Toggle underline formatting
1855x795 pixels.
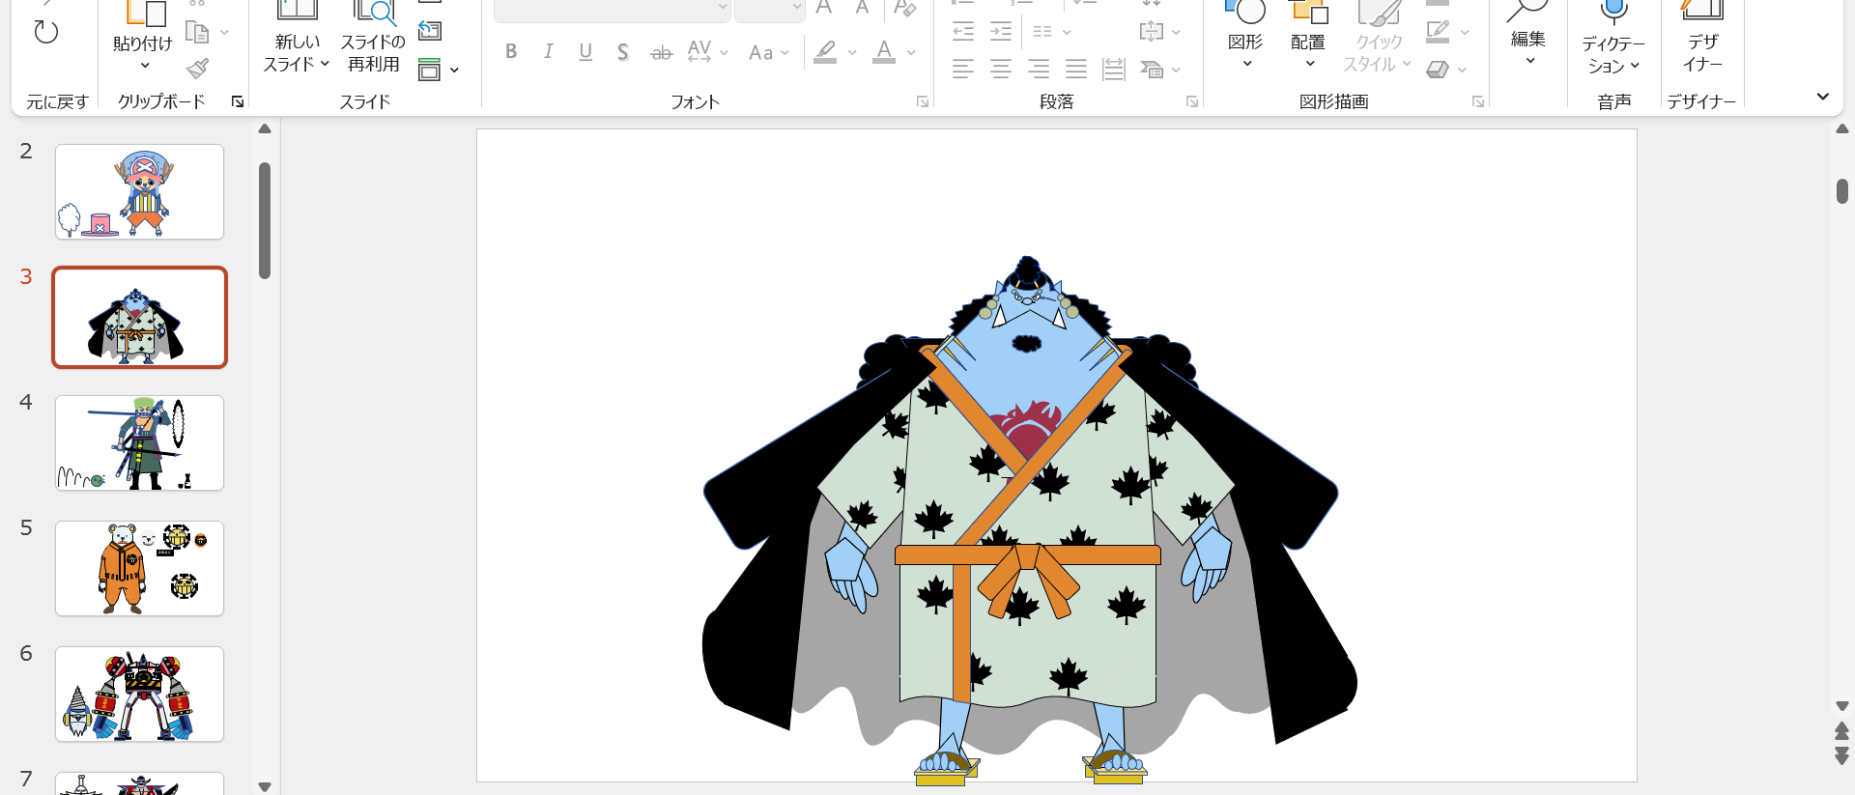[x=585, y=51]
